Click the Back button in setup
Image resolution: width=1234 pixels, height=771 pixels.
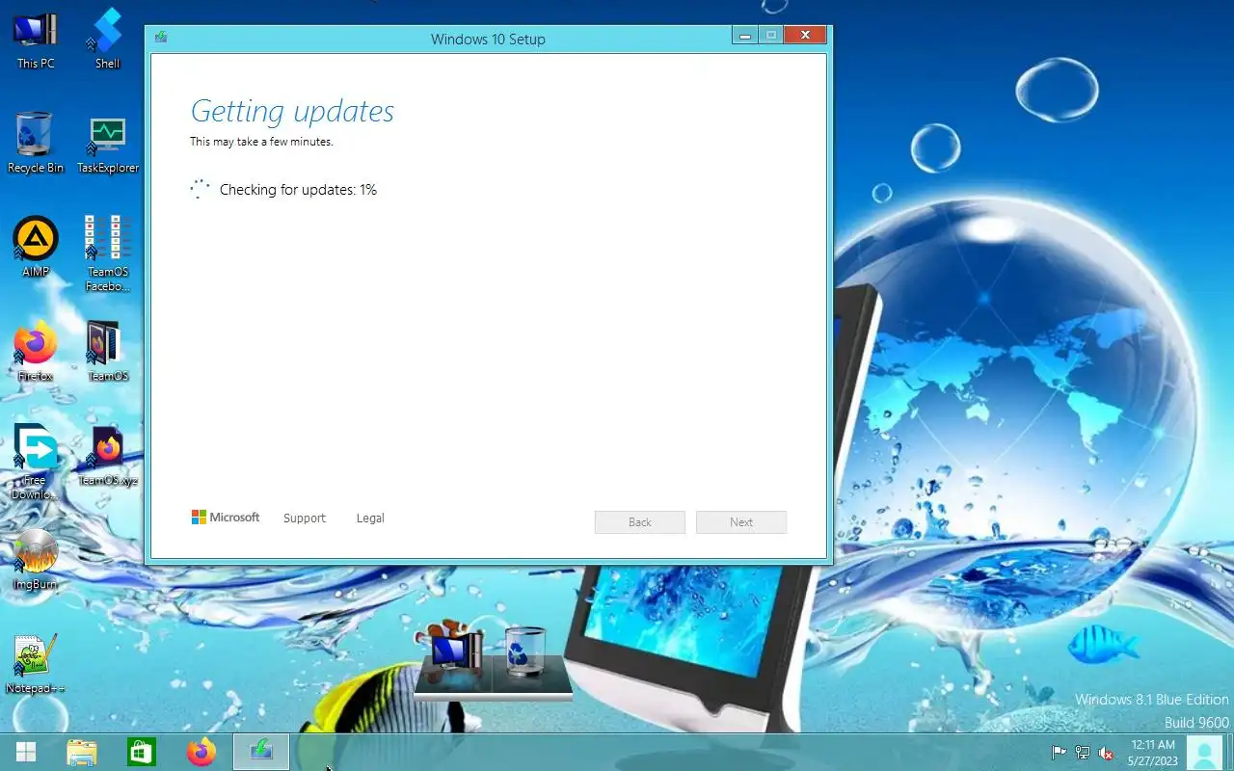coord(640,522)
